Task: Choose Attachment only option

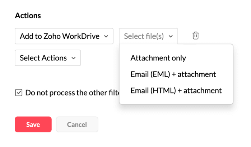Action: (158, 58)
